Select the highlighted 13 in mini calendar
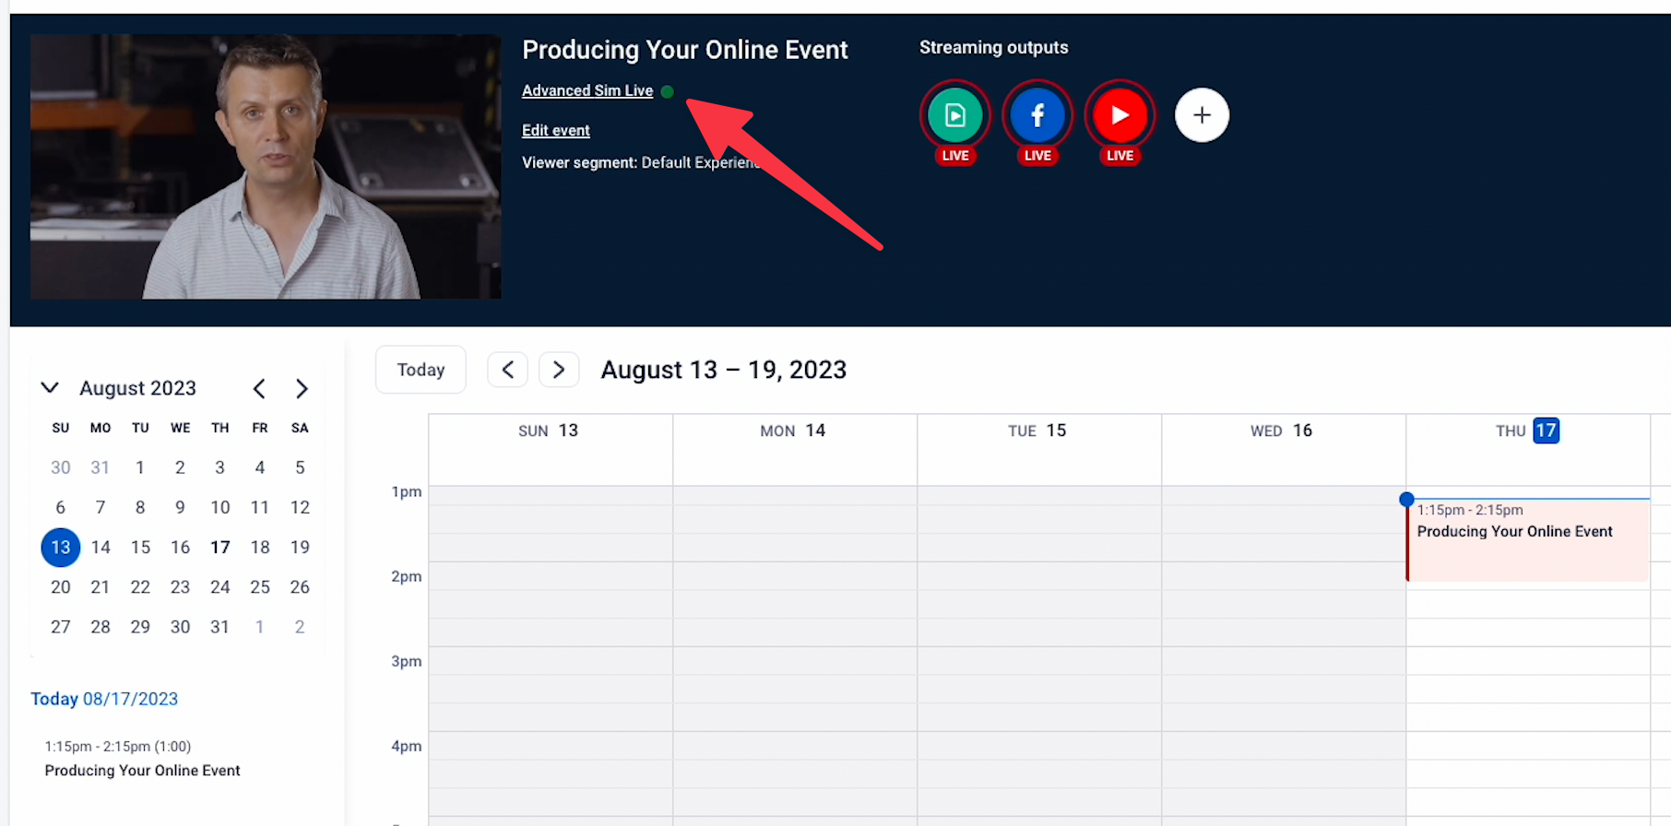Screen dimensions: 1671x826 click(61, 548)
